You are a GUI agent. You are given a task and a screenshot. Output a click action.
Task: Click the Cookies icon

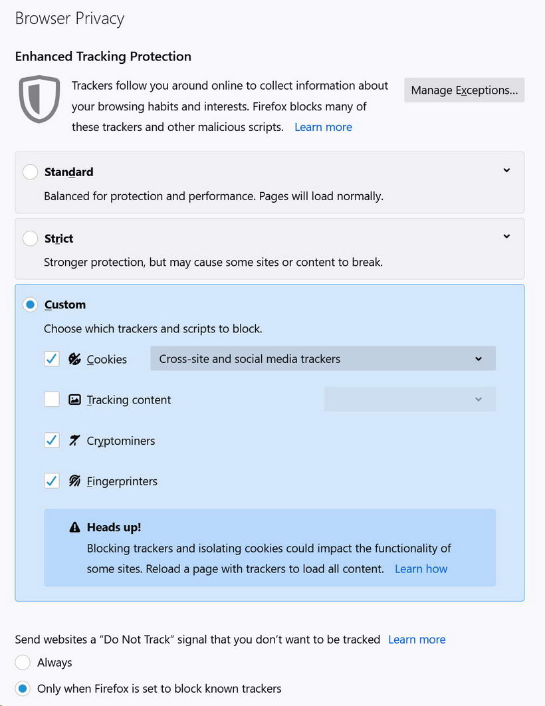click(x=74, y=359)
